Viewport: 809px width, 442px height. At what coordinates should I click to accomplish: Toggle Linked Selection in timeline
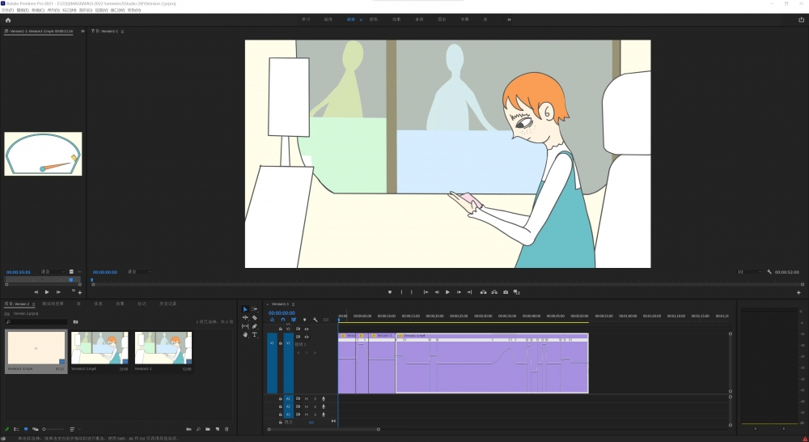(294, 320)
